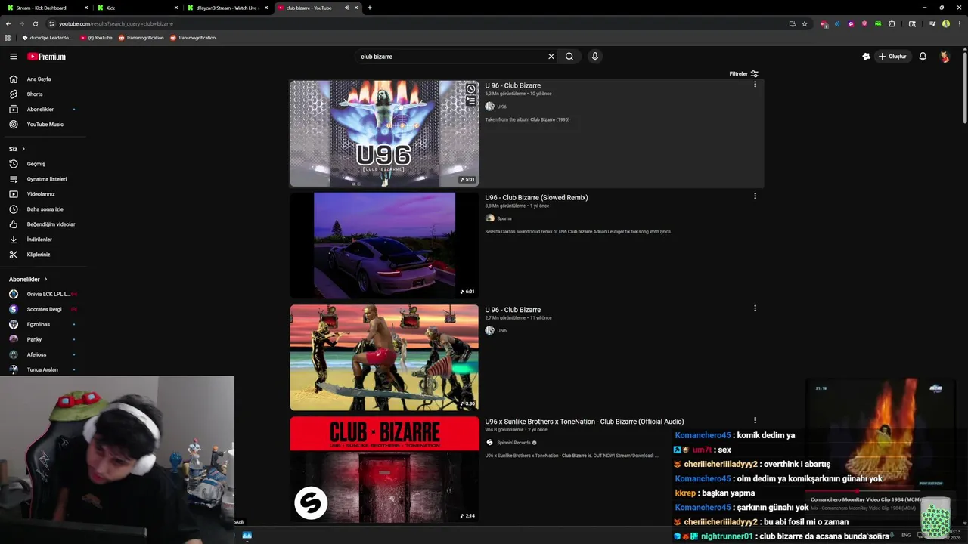
Task: Run search with the magnifier button
Action: 569,57
